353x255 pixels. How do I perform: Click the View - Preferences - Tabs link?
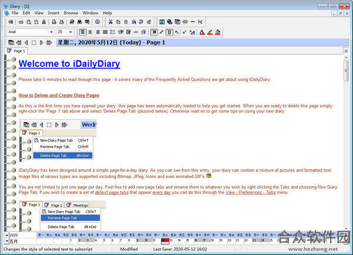tap(251, 192)
